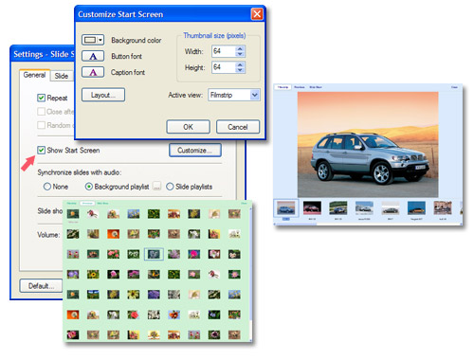
Task: Toggle the Random checkbox in Settings
Action: [41, 125]
